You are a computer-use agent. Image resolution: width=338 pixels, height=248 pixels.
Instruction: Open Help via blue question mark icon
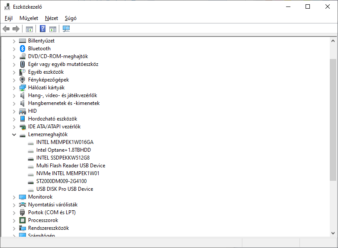[43, 29]
